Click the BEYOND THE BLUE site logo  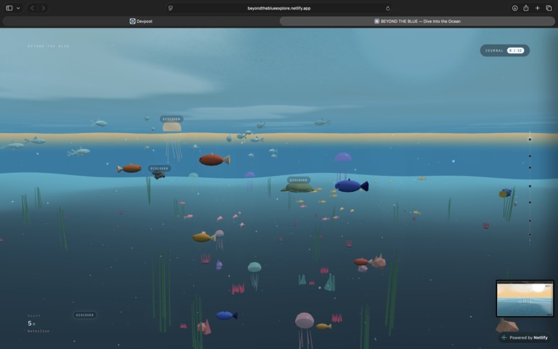(48, 46)
